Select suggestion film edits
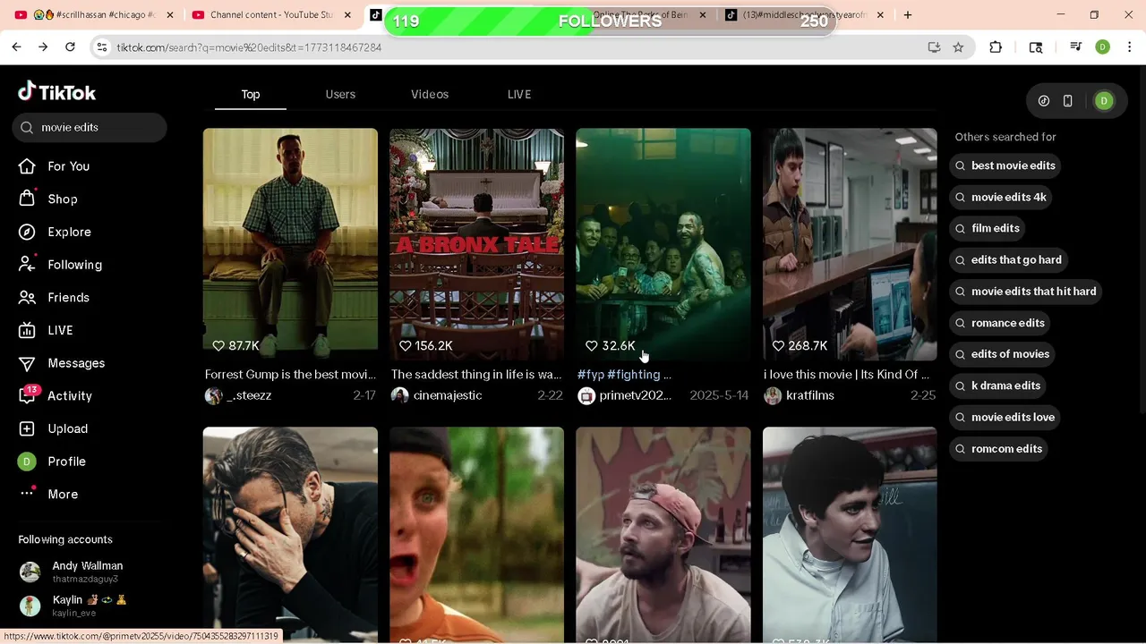Image resolution: width=1146 pixels, height=644 pixels. click(988, 228)
